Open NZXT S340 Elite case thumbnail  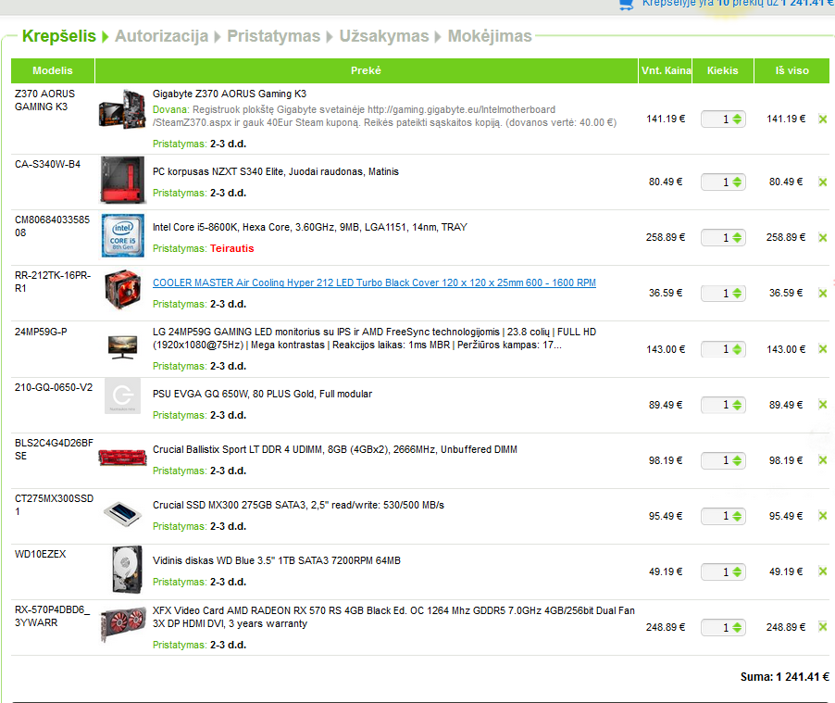(x=122, y=180)
